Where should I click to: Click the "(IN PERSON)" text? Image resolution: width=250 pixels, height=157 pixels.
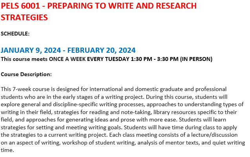(196, 59)
